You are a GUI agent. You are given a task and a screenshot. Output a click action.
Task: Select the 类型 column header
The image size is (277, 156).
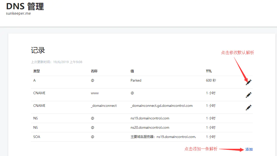(37, 71)
